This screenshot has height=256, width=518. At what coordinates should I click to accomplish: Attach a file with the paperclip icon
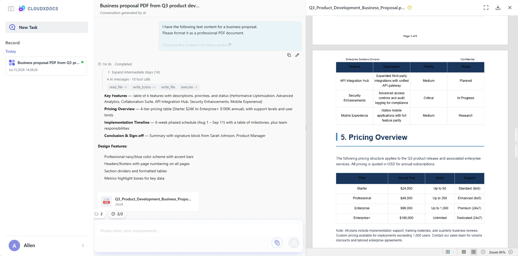point(277,243)
